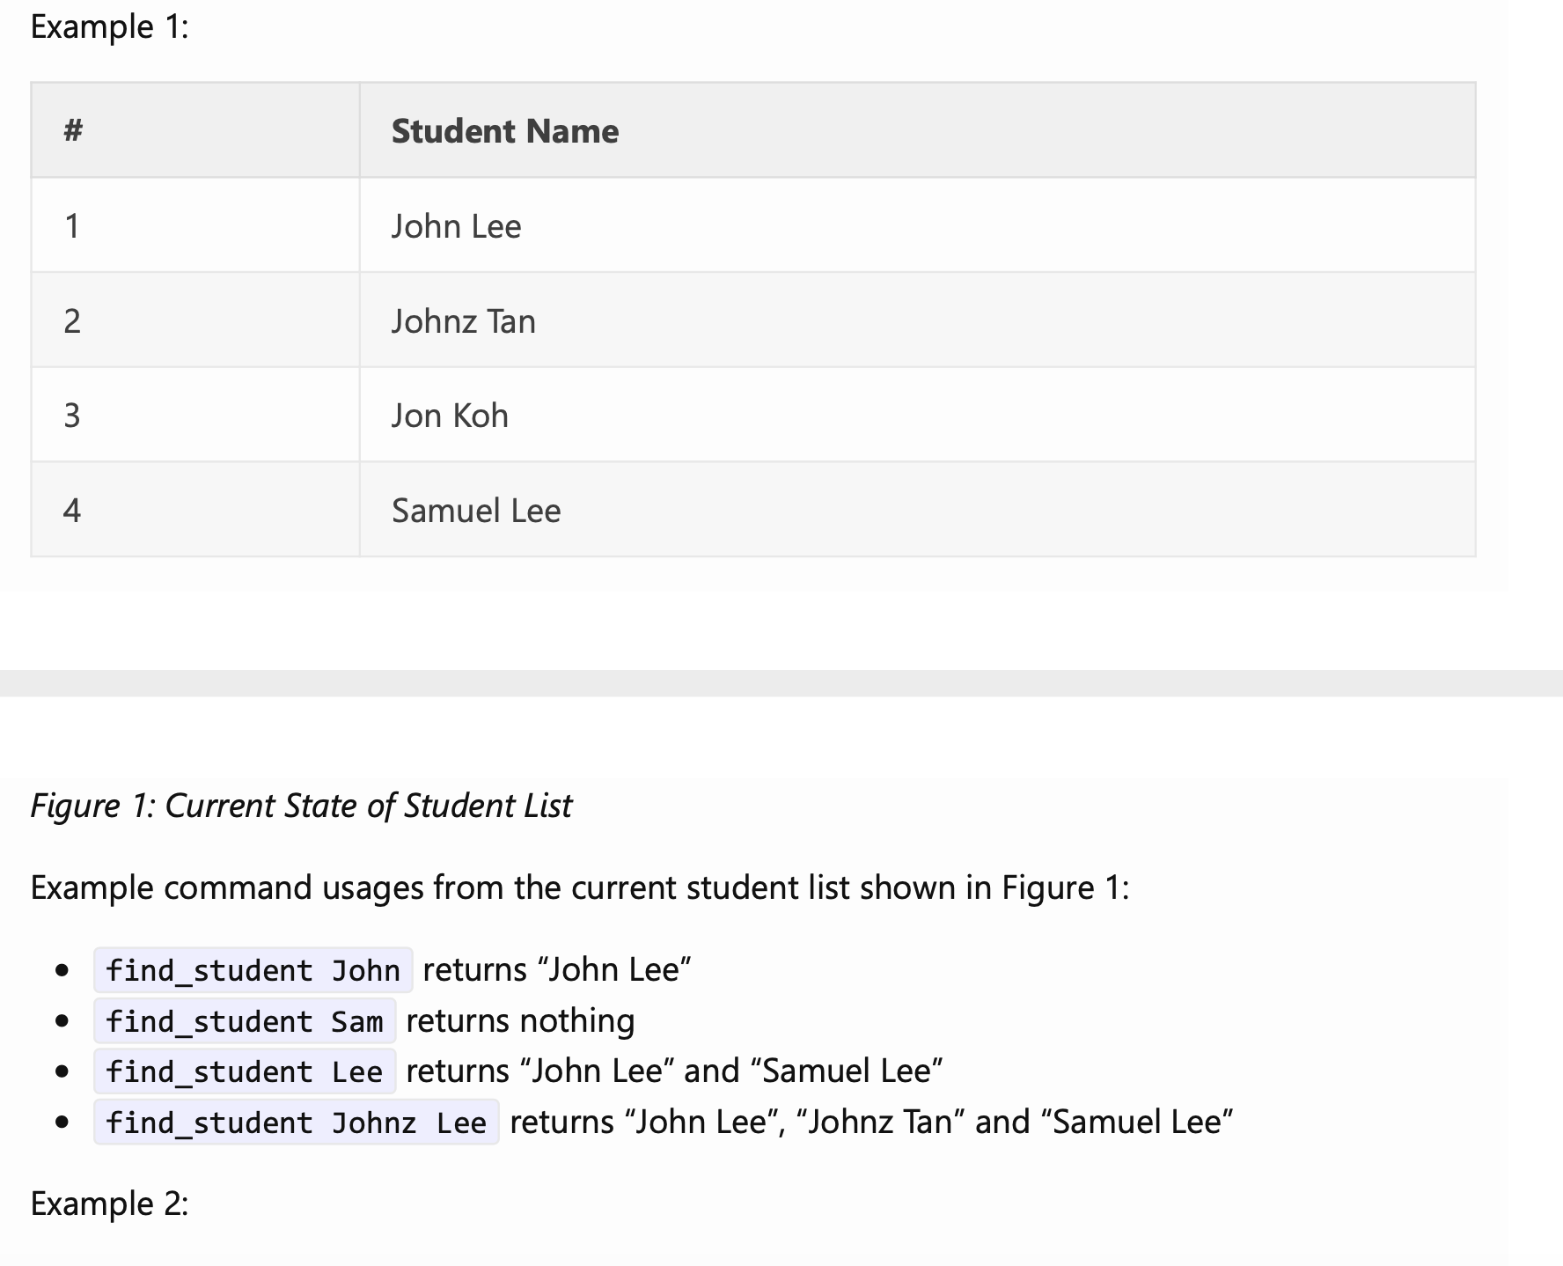The height and width of the screenshot is (1266, 1563).
Task: Click the "find_student Johnz Lee" code snippet
Action: (x=296, y=1122)
